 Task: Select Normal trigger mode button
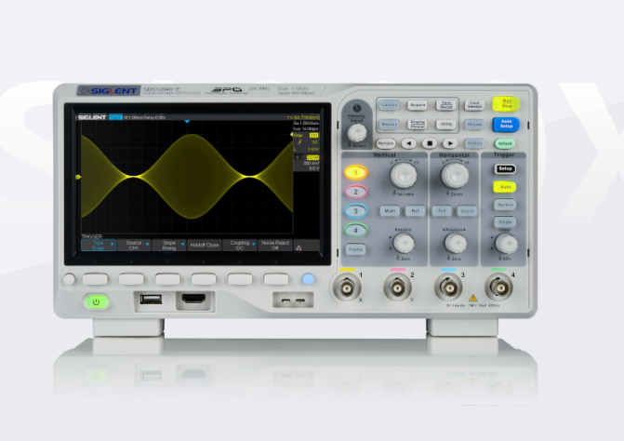505,205
